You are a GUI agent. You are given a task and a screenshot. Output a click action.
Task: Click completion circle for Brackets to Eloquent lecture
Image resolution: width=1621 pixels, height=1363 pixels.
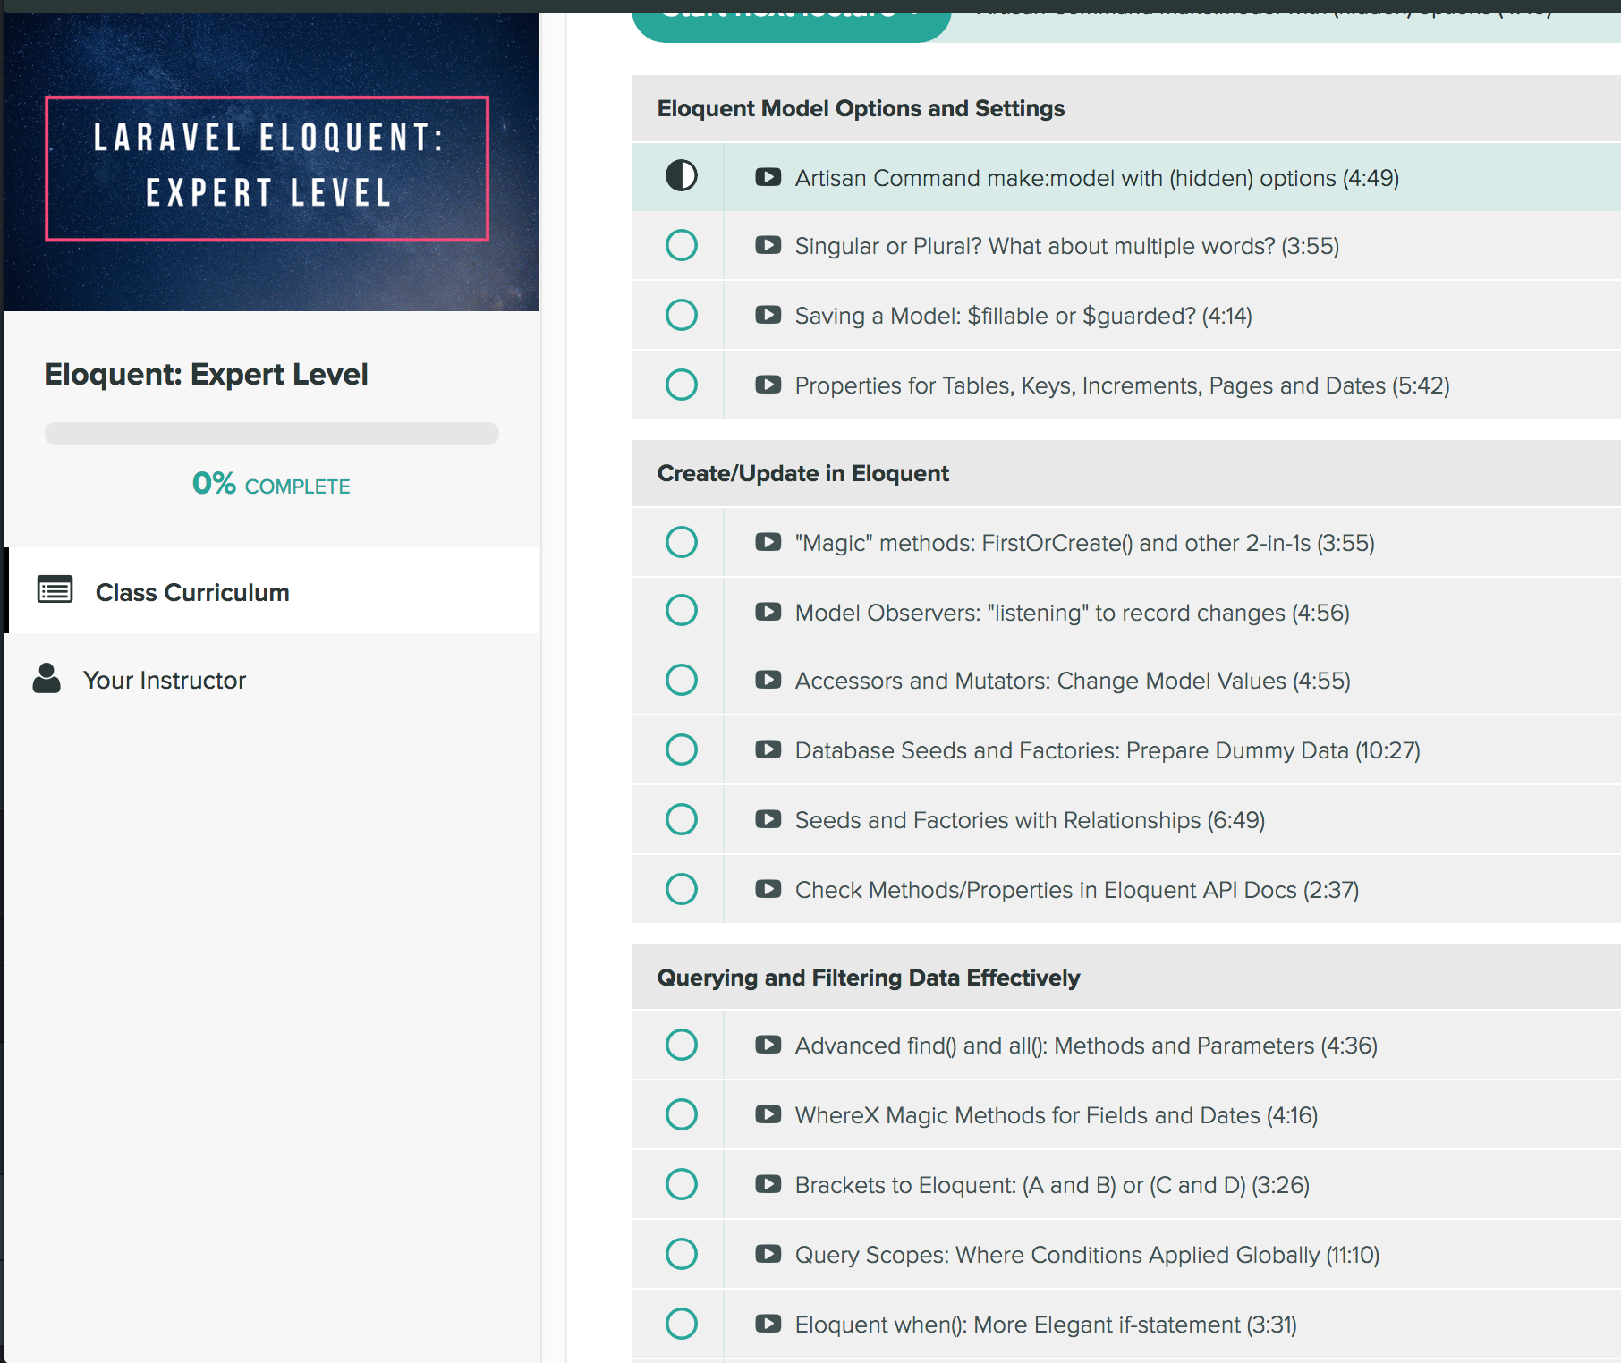pyautogui.click(x=682, y=1184)
